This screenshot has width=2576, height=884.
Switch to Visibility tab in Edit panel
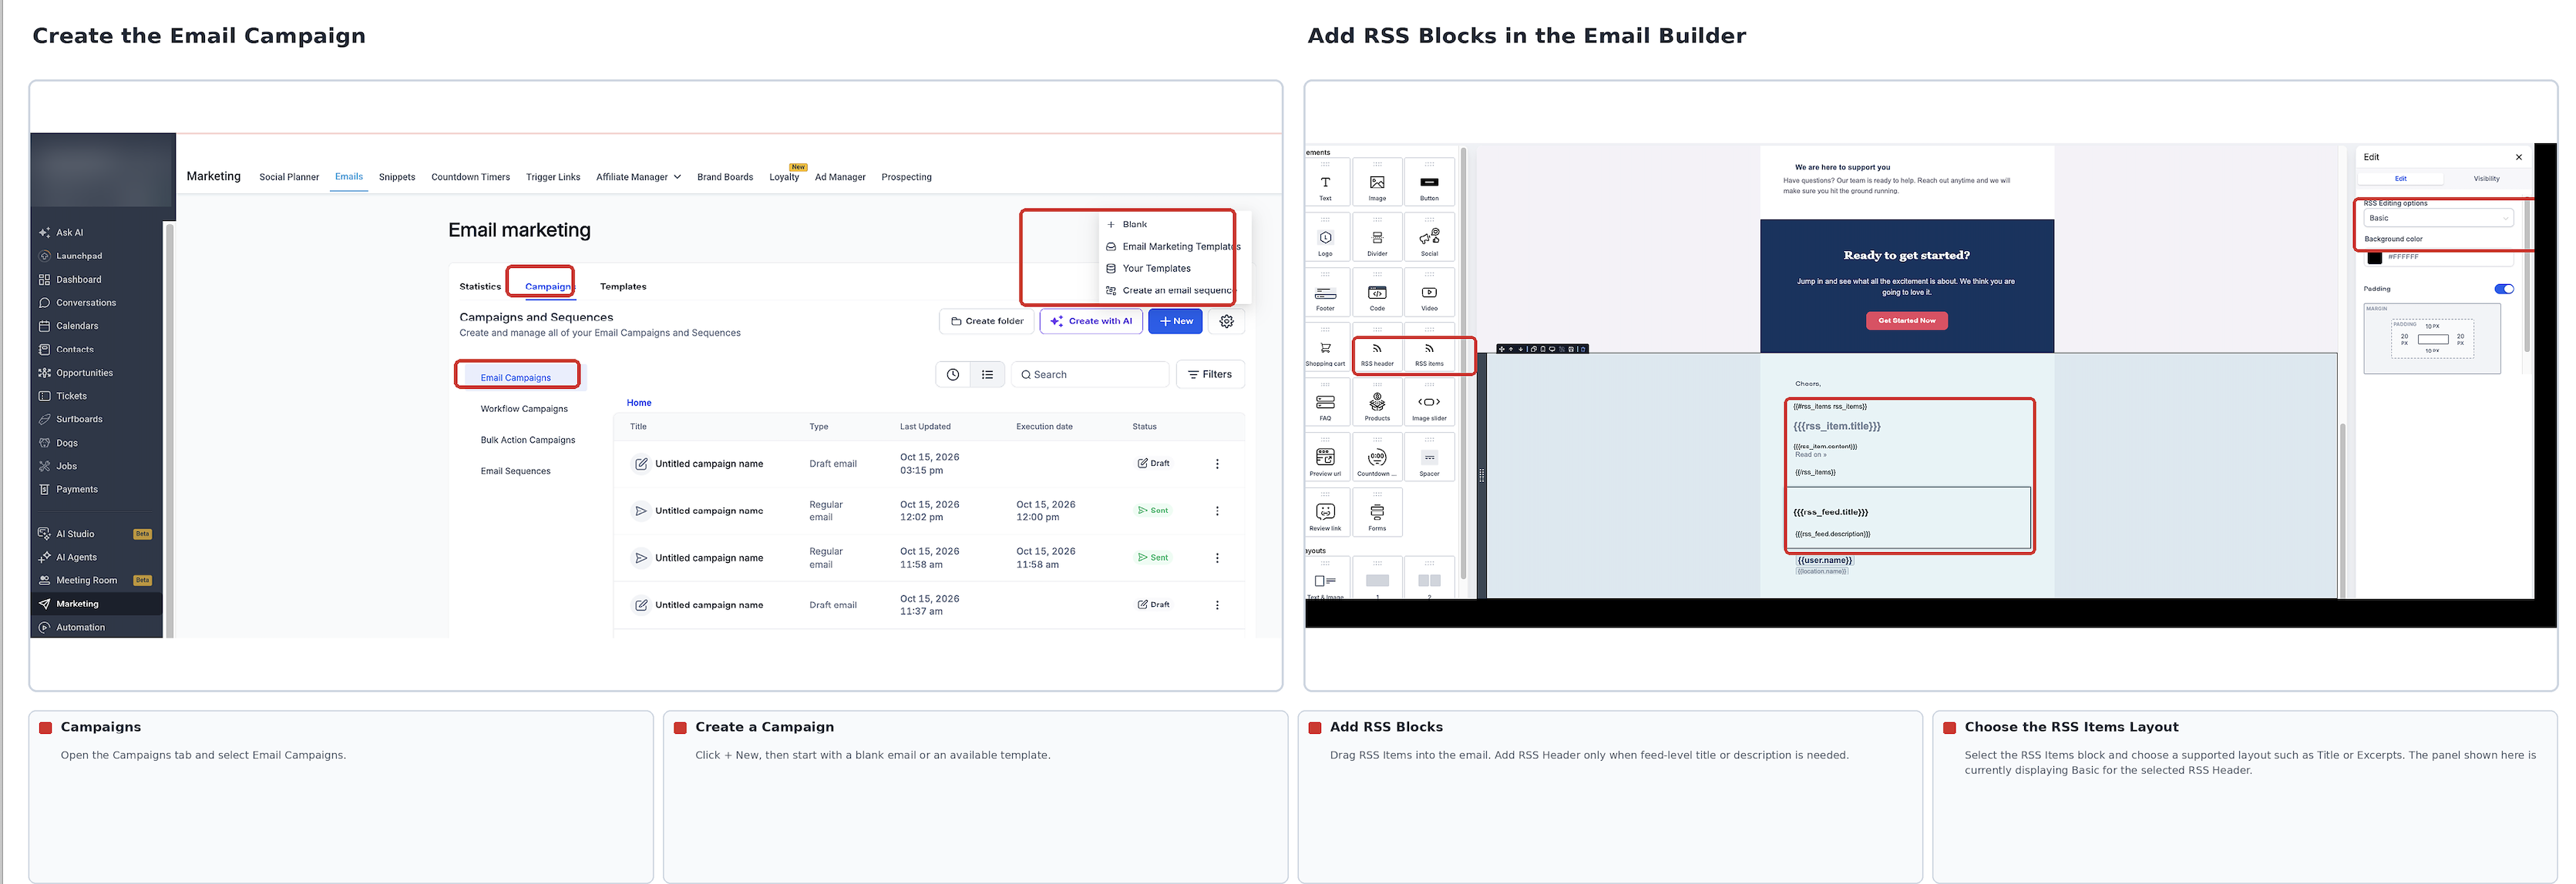tap(2486, 179)
